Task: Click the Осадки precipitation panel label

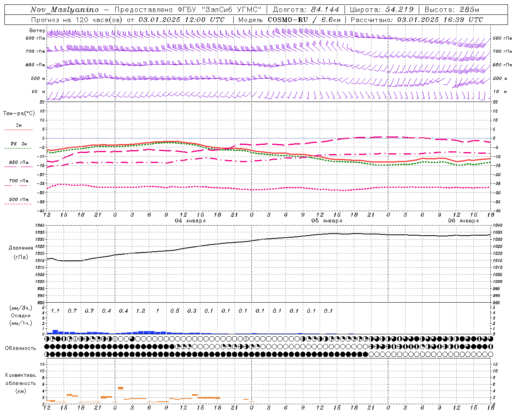Action: [x=21, y=315]
